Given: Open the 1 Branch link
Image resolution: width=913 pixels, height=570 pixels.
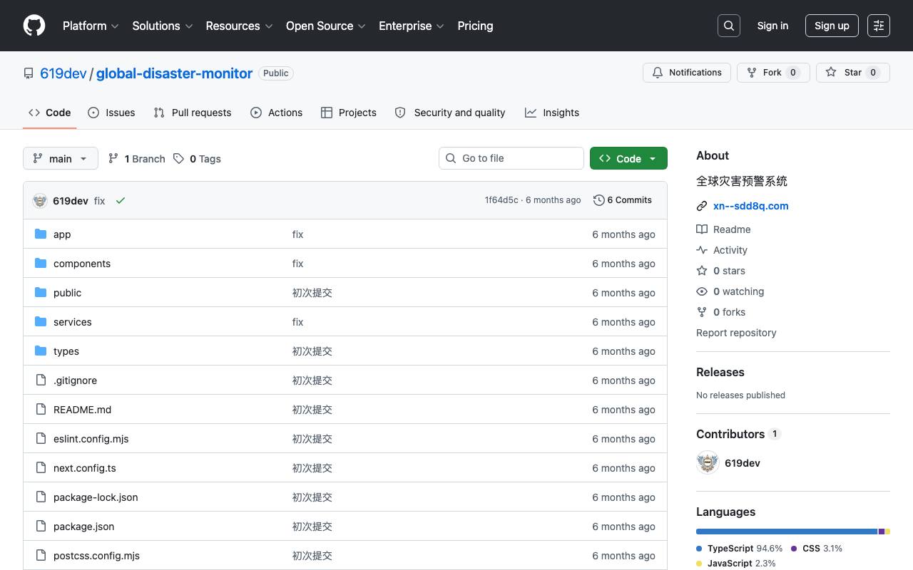Looking at the screenshot, I should 136,158.
